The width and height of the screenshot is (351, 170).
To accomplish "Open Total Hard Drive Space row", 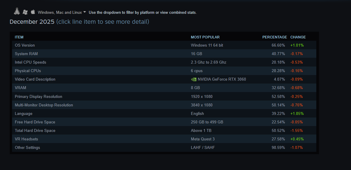I will tap(35, 131).
